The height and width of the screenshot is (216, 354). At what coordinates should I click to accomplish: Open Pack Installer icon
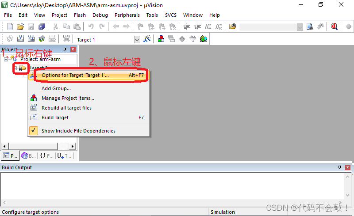point(204,39)
